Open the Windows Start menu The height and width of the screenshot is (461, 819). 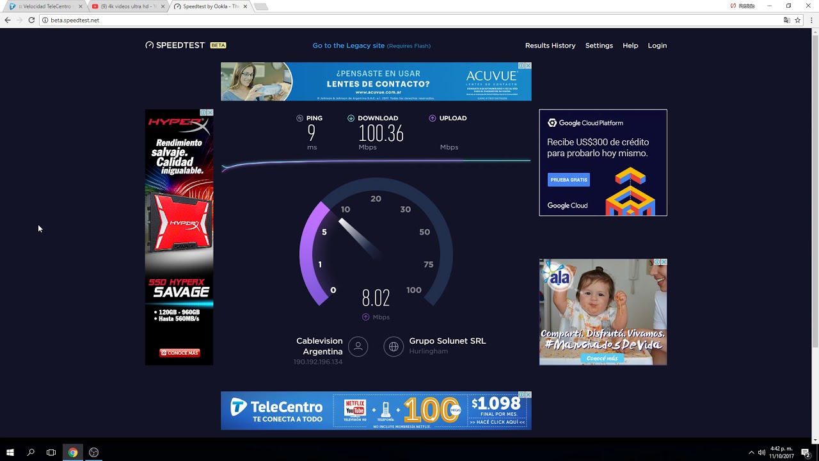(10, 453)
